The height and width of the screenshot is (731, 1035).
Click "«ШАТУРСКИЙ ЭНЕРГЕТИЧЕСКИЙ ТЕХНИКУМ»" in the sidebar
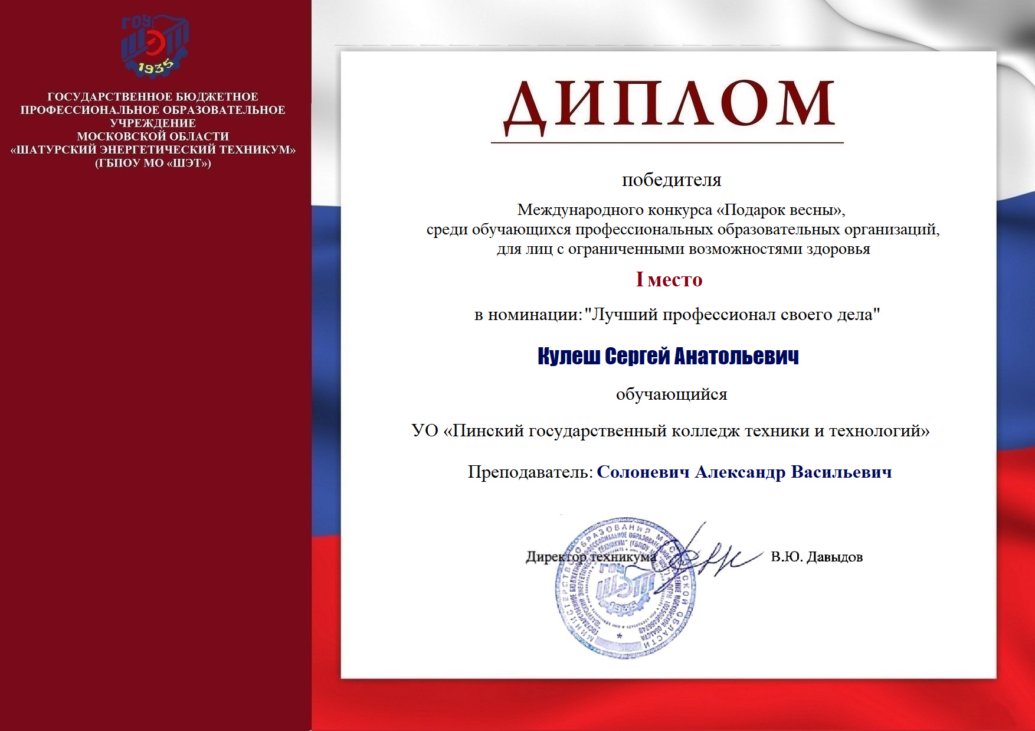(153, 150)
